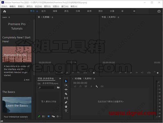163x123 pixels.
Task: Toggle Snap in Timeline magnet icon
Action: 80,87
